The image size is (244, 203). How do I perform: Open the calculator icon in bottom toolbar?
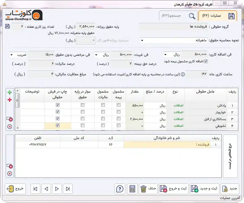click(x=132, y=189)
